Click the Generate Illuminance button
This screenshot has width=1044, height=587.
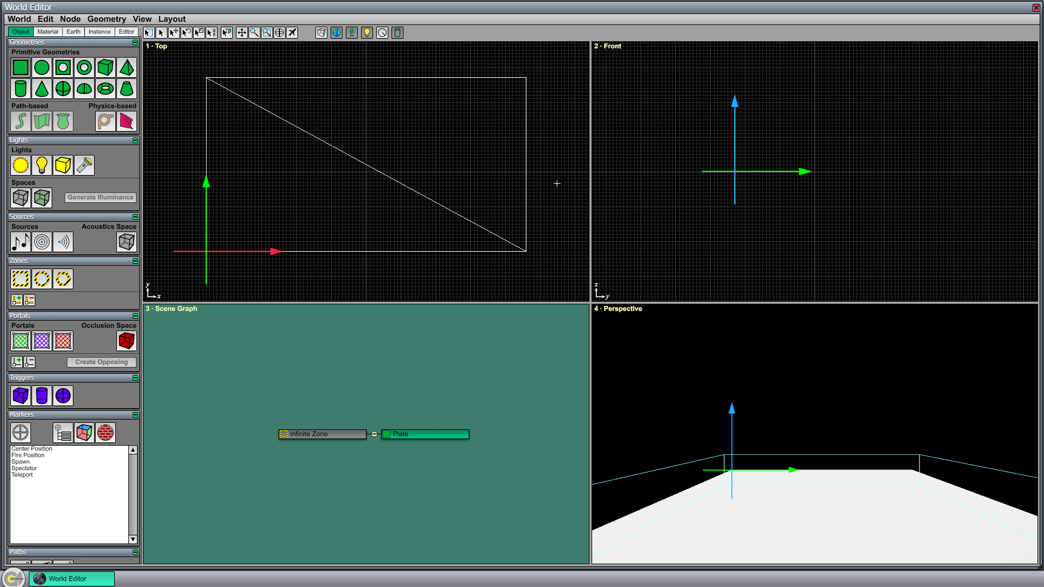coord(101,197)
